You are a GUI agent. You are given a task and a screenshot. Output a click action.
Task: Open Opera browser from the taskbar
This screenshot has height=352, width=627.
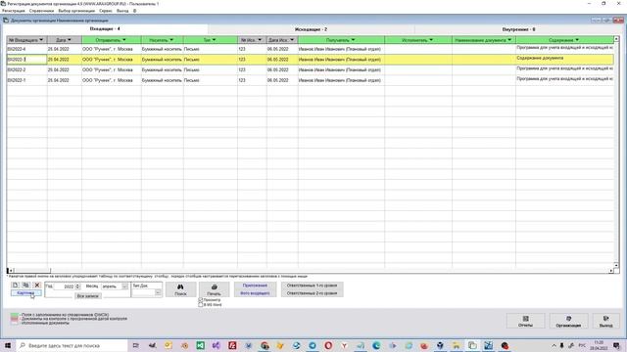point(328,345)
